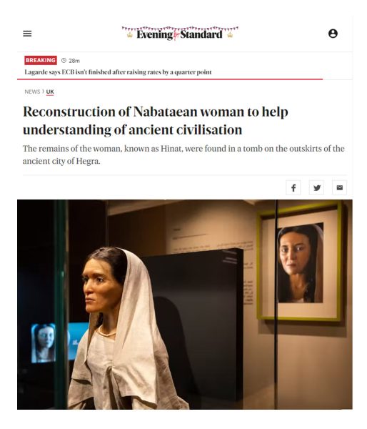367x429 pixels.
Task: Go to the UK breadcrumb section
Action: [50, 92]
